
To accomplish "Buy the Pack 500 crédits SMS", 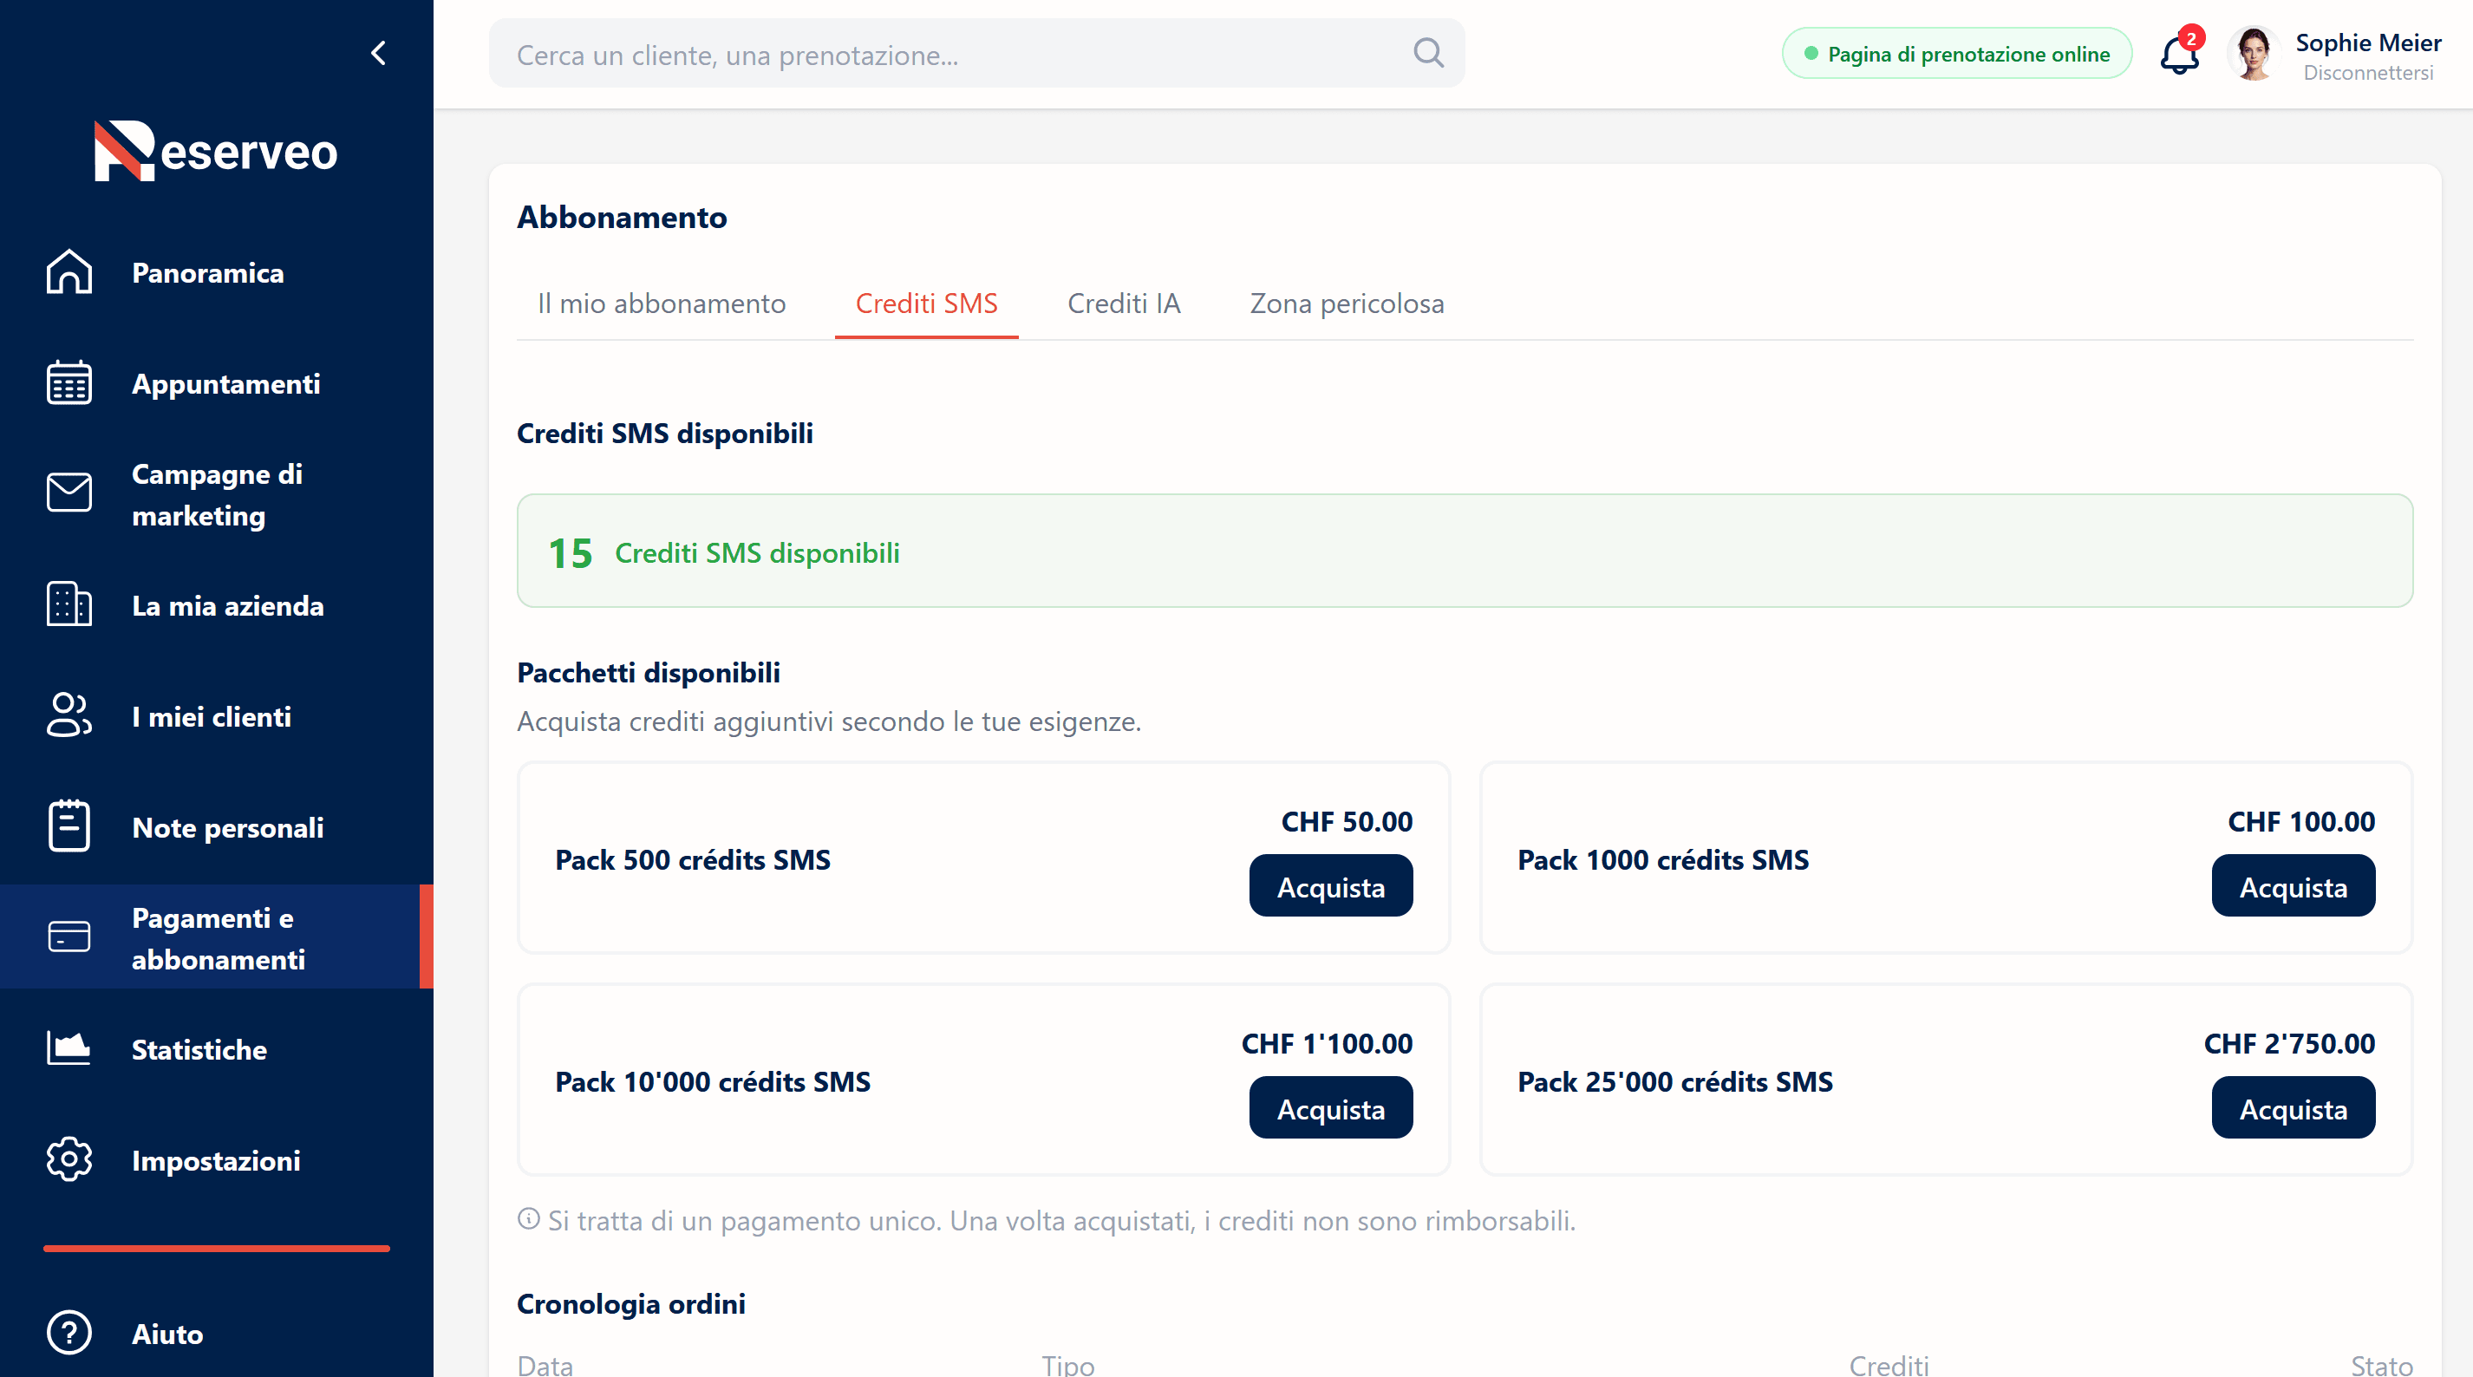I will tap(1330, 886).
